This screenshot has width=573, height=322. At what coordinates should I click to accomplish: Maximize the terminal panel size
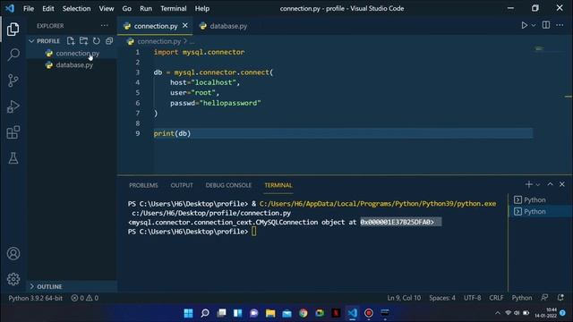(550, 184)
